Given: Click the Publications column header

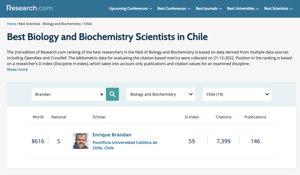Looking at the screenshot, I should coord(255,117).
